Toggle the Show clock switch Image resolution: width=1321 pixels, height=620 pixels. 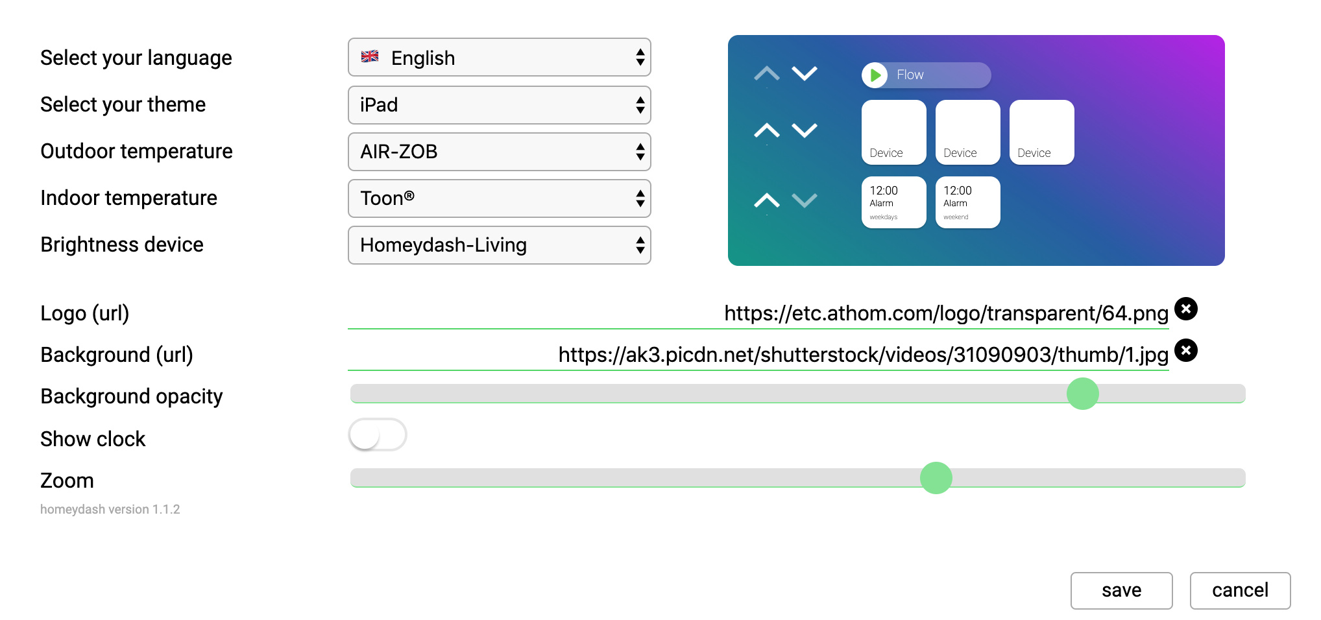pos(378,435)
